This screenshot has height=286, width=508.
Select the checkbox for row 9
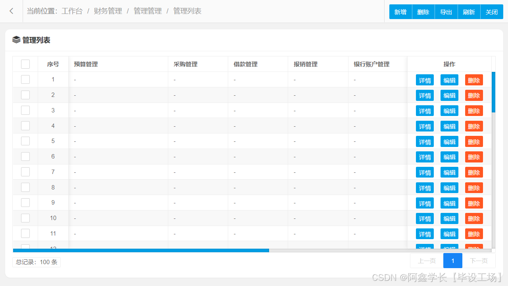coord(25,203)
